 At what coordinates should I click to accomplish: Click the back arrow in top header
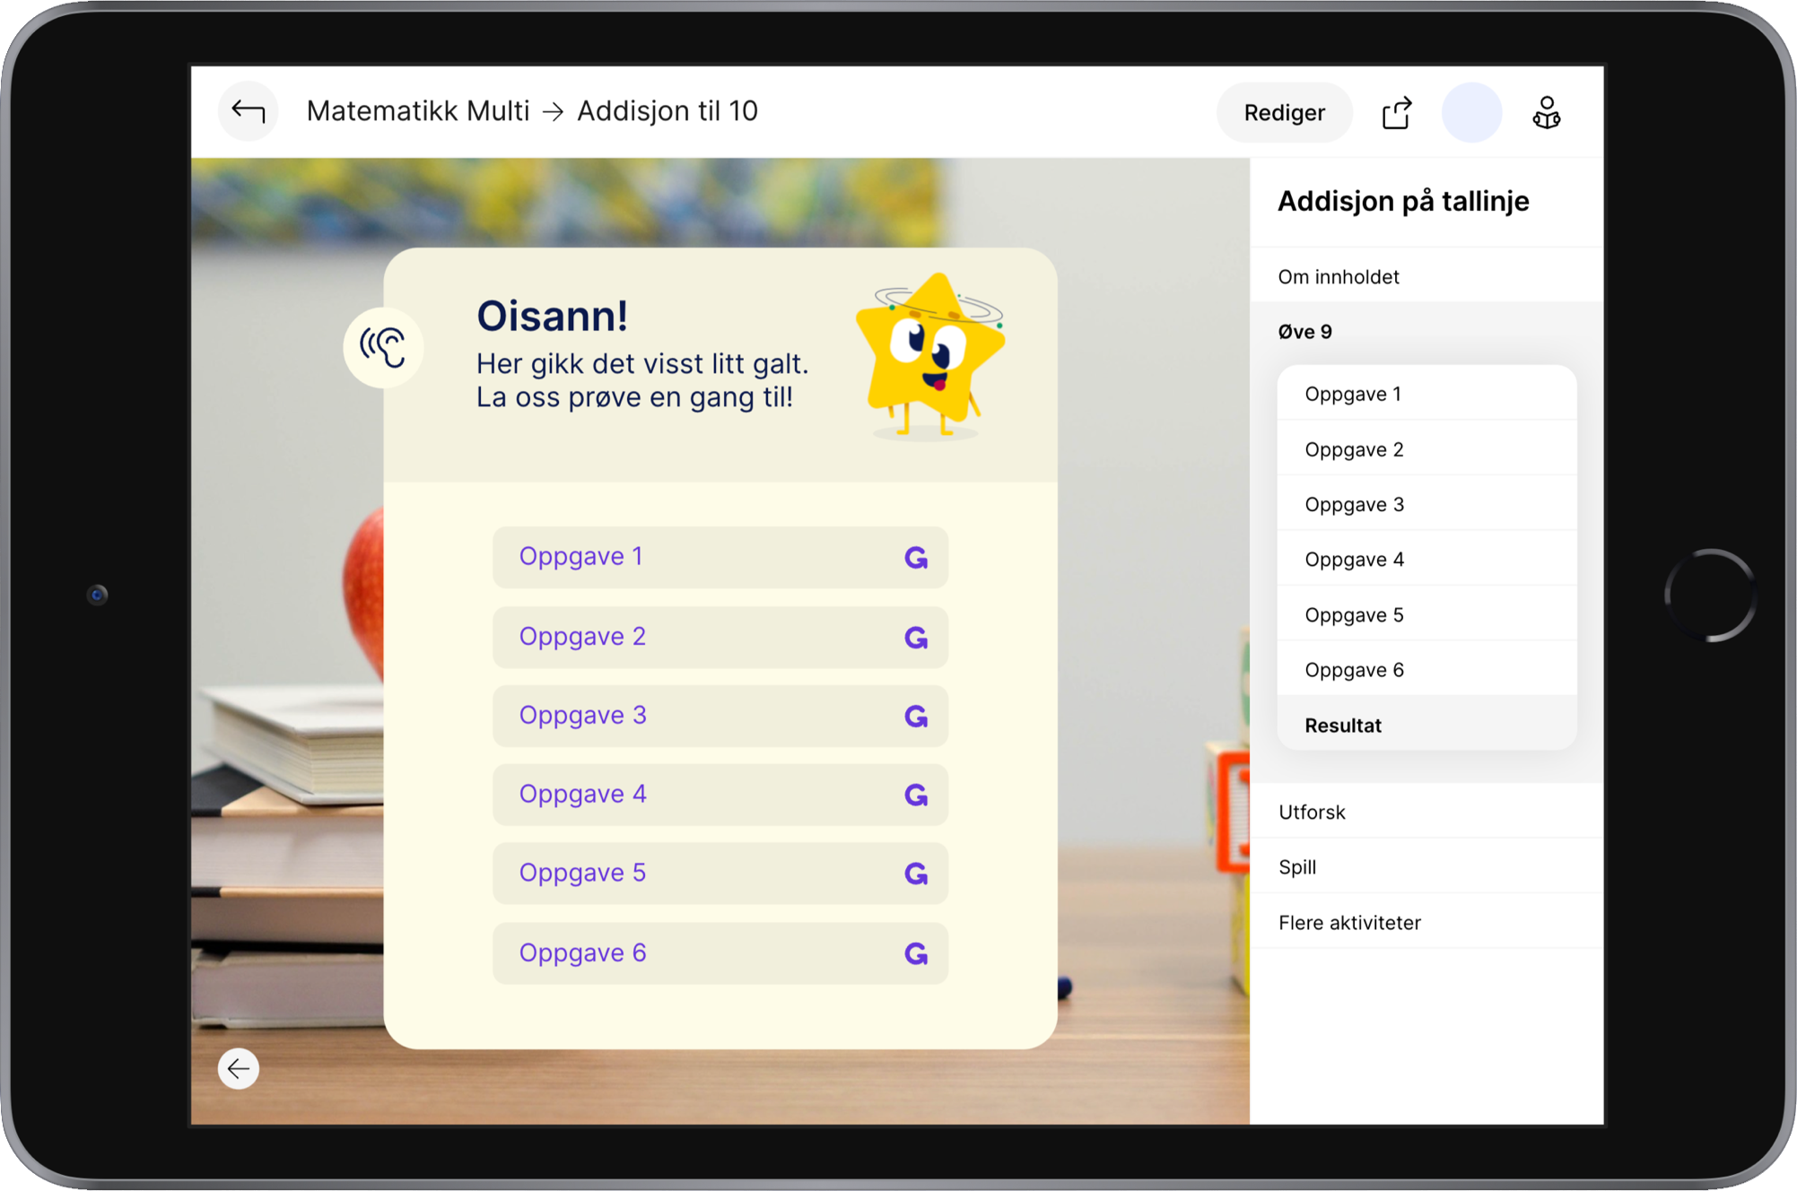click(x=248, y=111)
